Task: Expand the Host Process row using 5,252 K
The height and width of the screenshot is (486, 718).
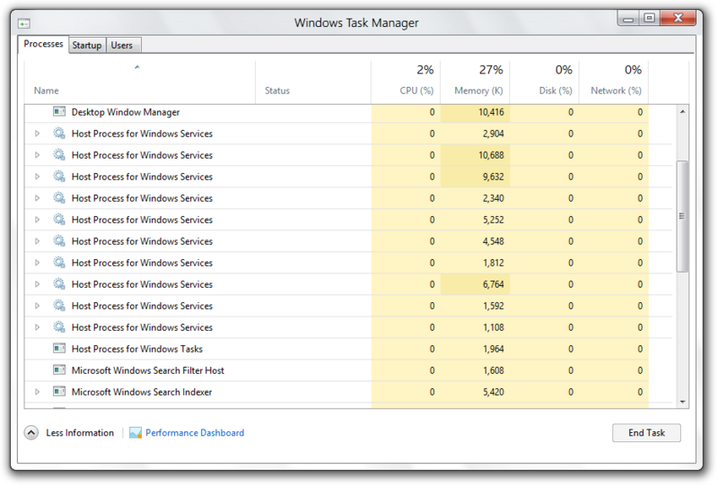Action: pos(38,220)
